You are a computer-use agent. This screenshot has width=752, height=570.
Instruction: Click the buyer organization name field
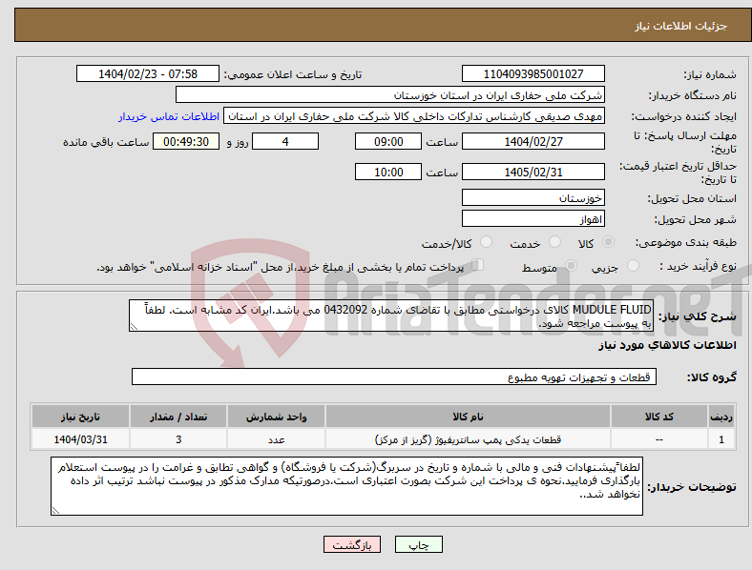coord(390,94)
